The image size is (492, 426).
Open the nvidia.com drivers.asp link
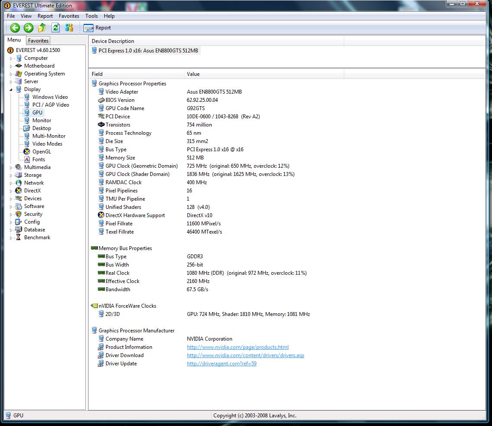coord(245,355)
